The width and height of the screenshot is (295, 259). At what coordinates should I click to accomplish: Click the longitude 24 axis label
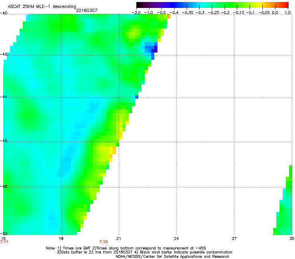point(176,239)
